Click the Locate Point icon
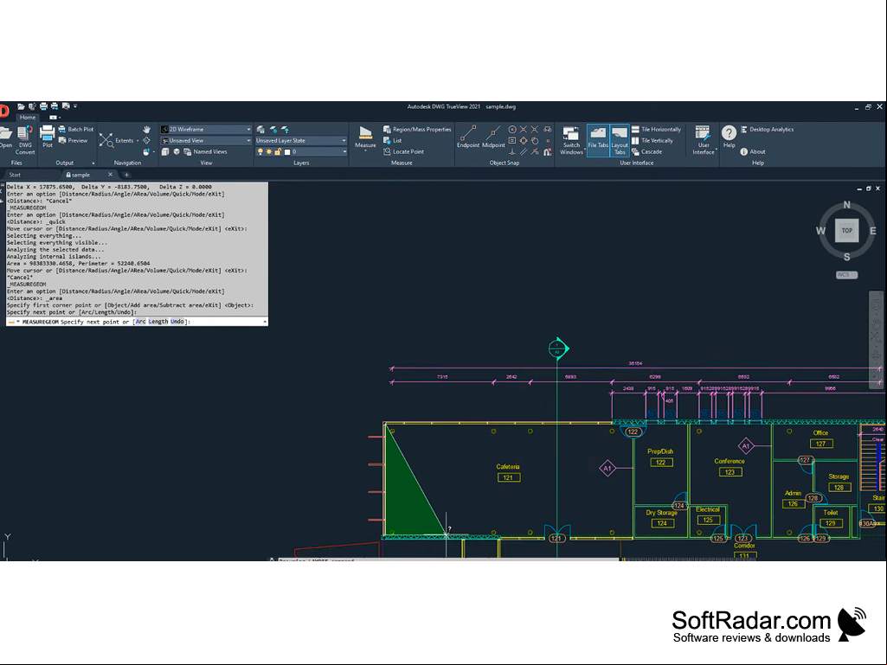The height and width of the screenshot is (665, 887). [387, 151]
